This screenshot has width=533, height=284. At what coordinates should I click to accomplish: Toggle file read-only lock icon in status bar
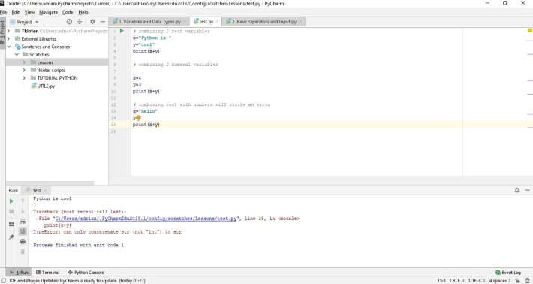tap(518, 281)
